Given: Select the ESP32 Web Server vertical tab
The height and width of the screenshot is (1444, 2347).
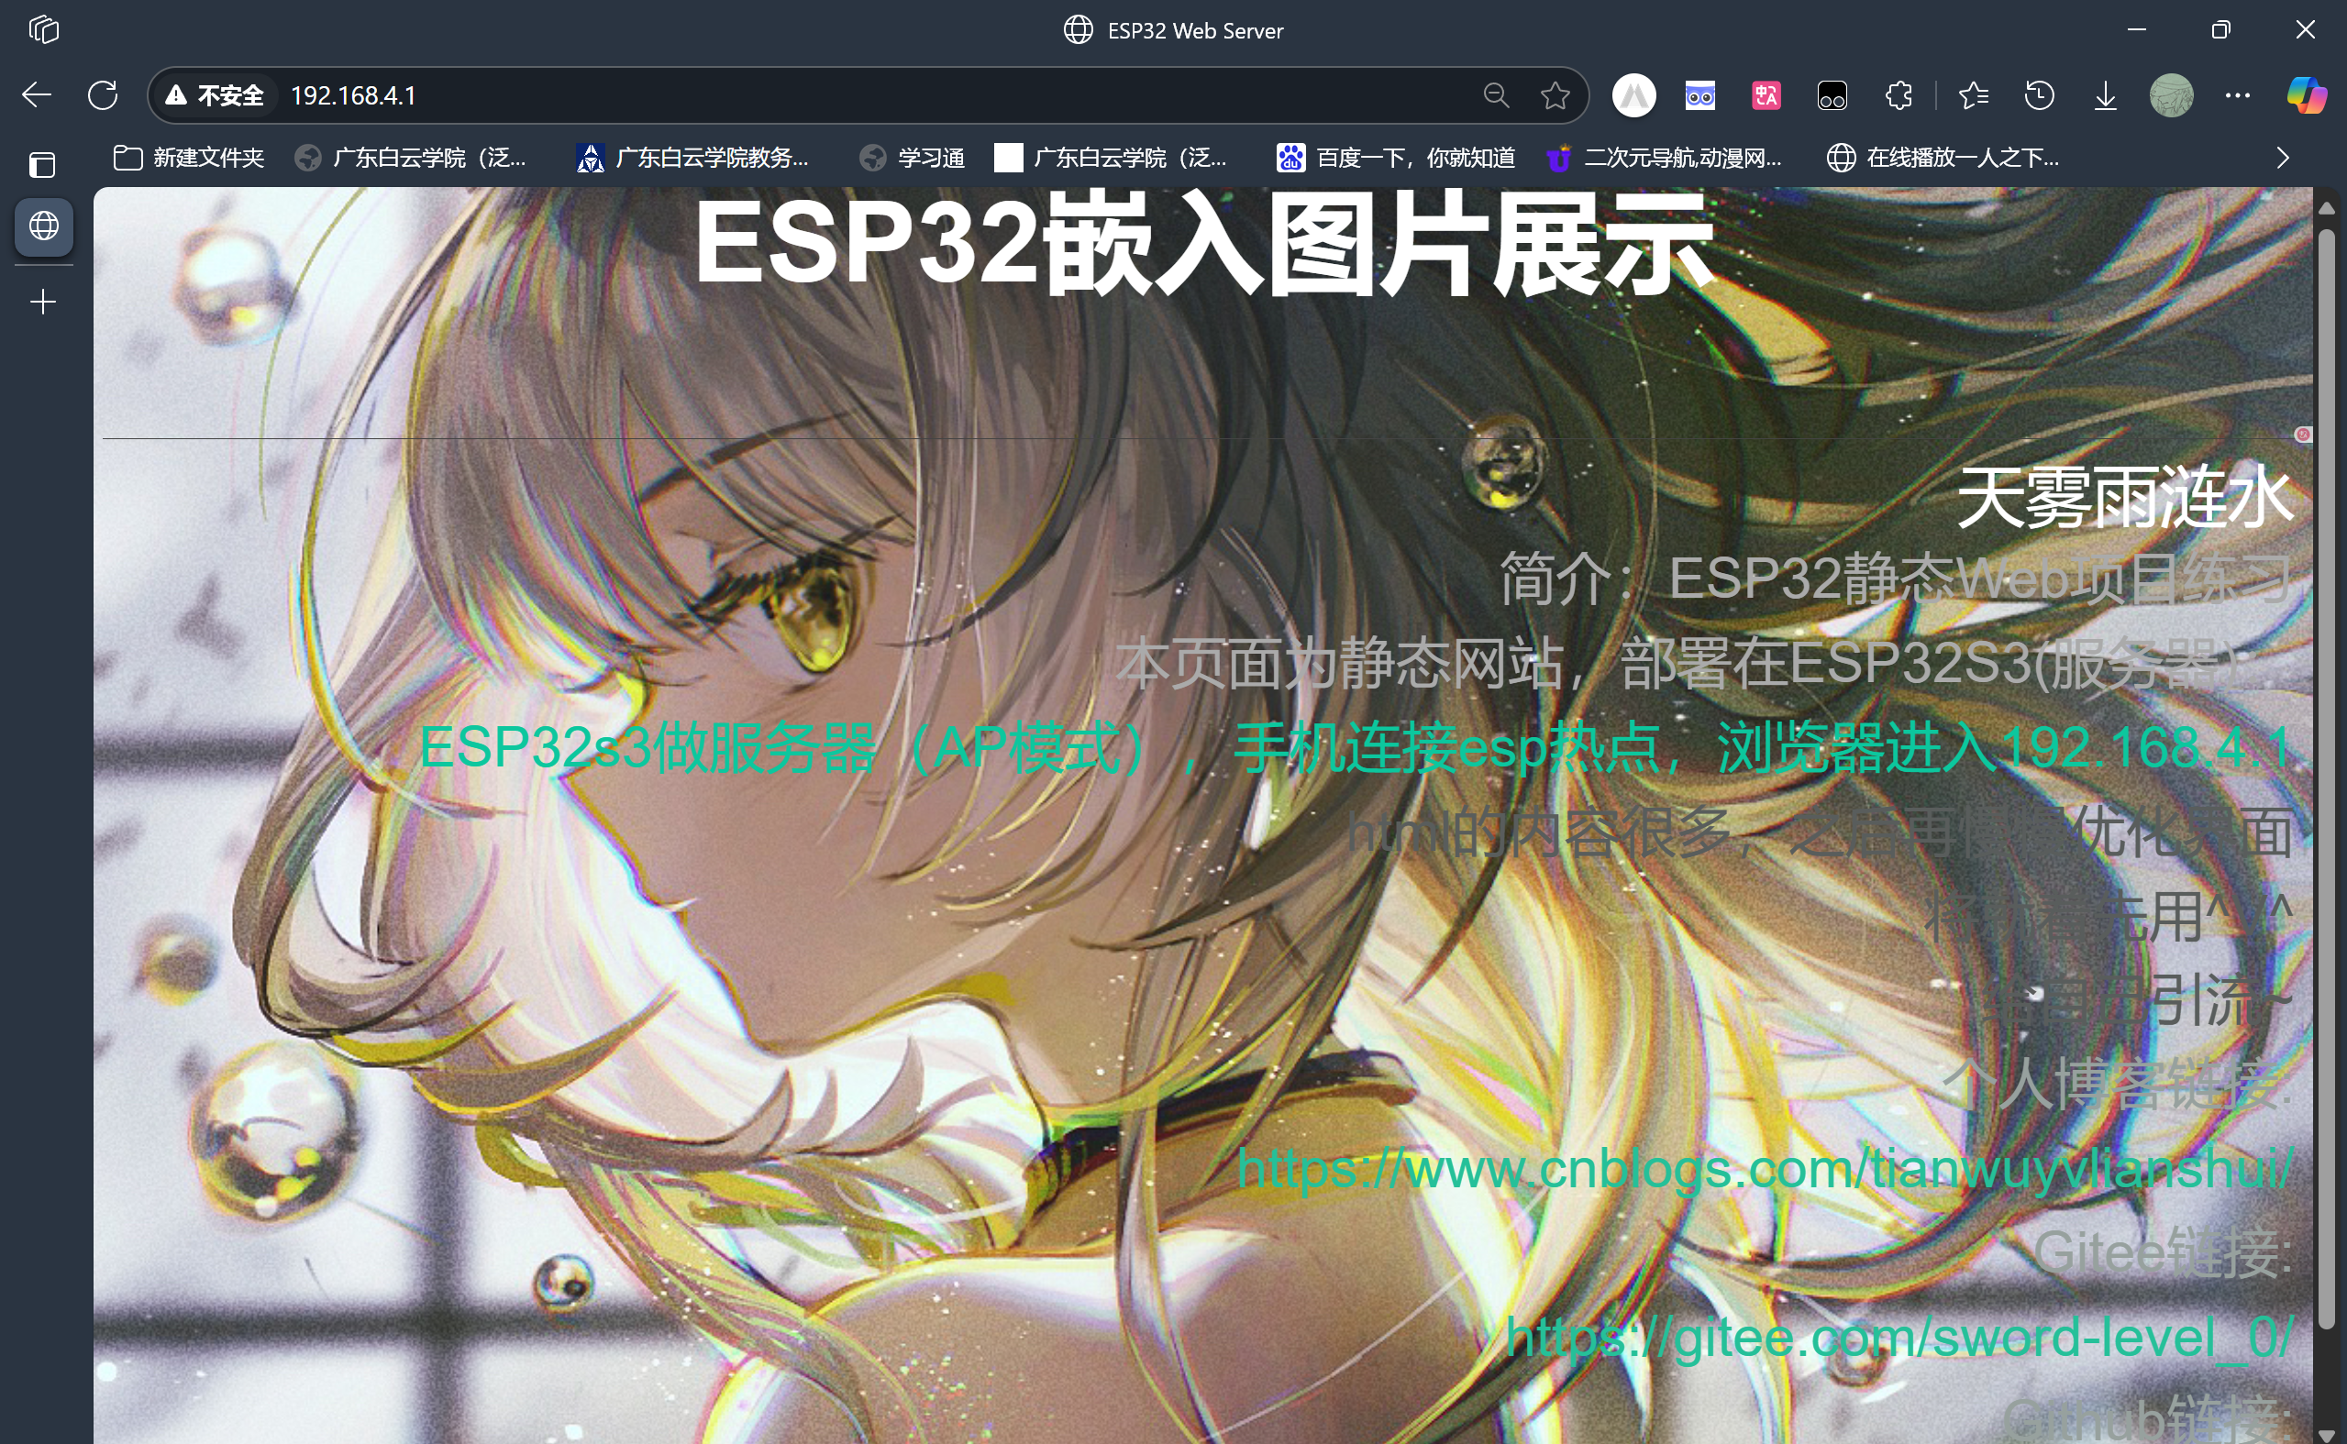Looking at the screenshot, I should (x=44, y=226).
